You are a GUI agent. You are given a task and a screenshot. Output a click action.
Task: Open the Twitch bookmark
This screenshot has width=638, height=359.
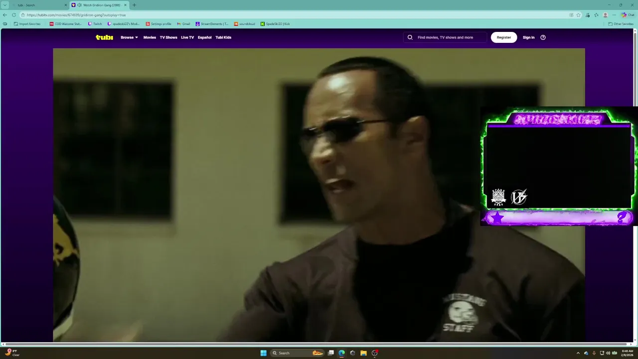pyautogui.click(x=95, y=24)
